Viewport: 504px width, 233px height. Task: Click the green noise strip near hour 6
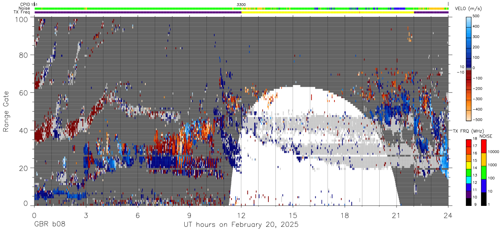click(x=137, y=8)
